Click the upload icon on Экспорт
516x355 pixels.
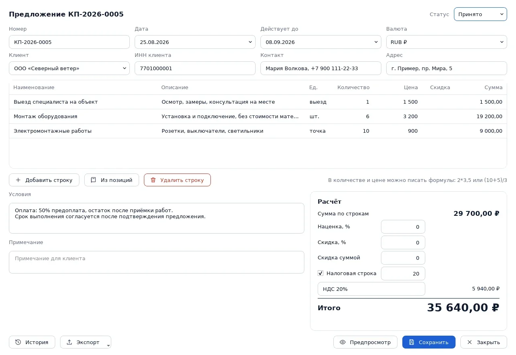click(x=69, y=342)
